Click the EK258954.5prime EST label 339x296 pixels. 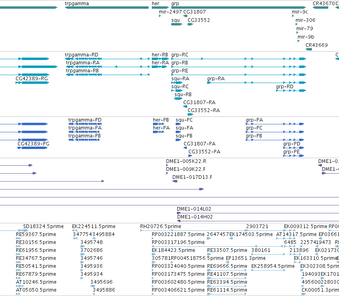(273, 266)
